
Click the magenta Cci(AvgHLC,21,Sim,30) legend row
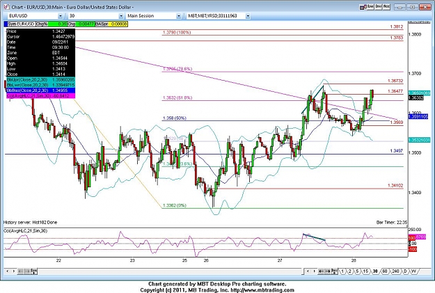41,96
